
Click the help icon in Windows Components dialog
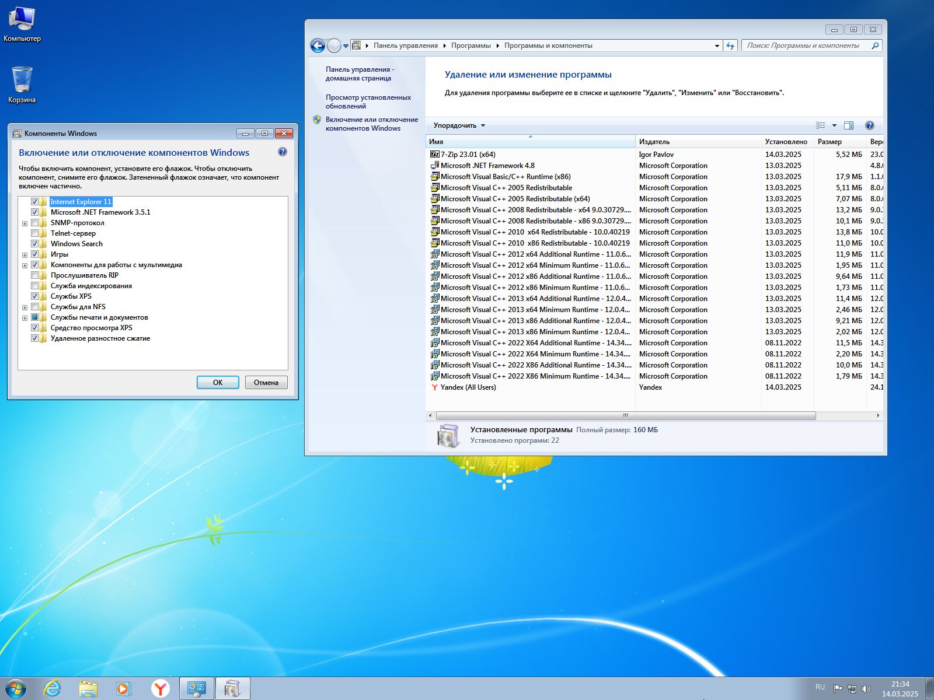[x=283, y=152]
